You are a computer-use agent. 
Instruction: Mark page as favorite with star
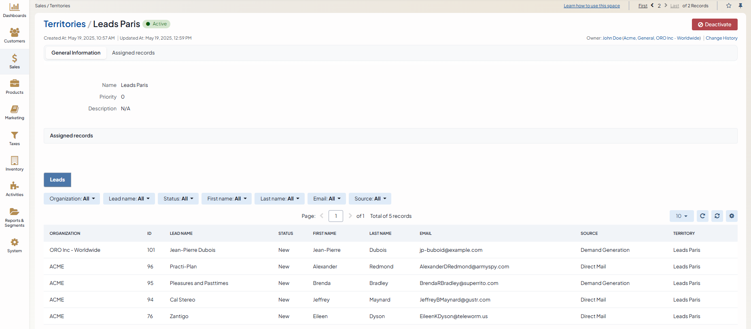click(729, 6)
